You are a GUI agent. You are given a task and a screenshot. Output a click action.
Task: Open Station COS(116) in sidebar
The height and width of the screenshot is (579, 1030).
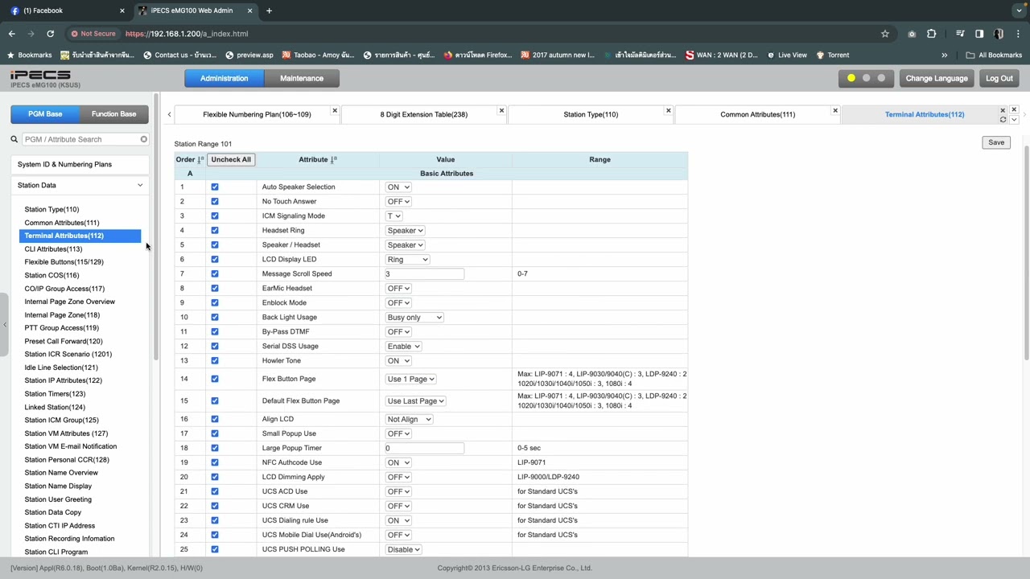coord(51,275)
